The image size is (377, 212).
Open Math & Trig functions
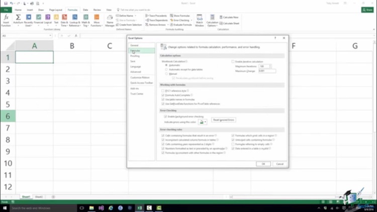pyautogui.click(x=86, y=21)
